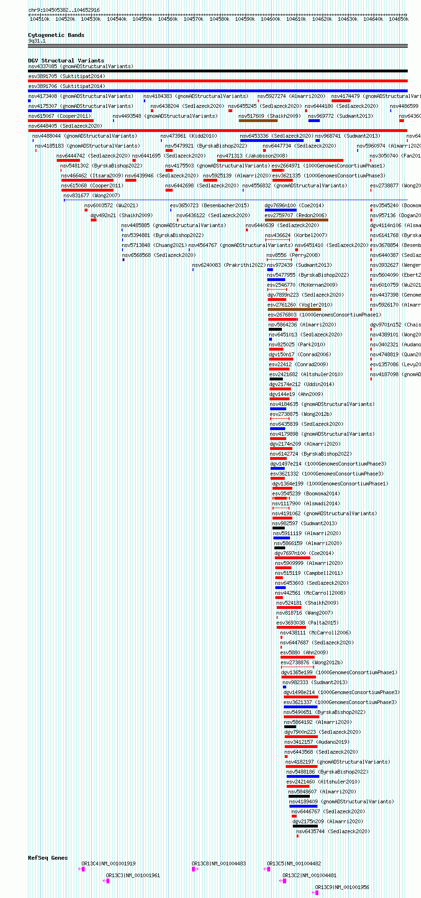Click the RefSeq Genes track title
421x898 pixels.
click(48, 858)
